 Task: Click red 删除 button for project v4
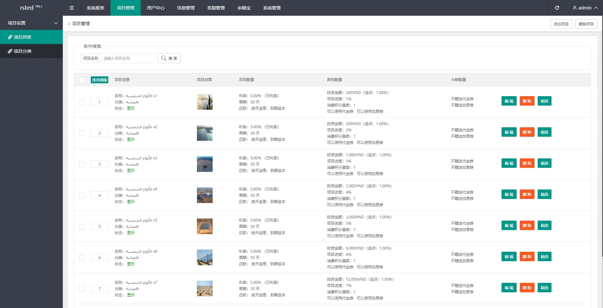point(527,195)
